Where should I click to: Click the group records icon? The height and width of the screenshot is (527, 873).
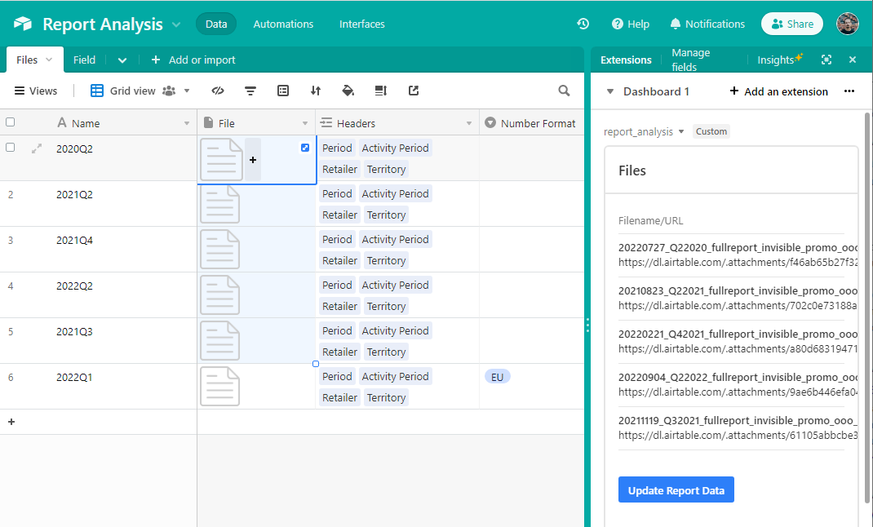tap(283, 91)
